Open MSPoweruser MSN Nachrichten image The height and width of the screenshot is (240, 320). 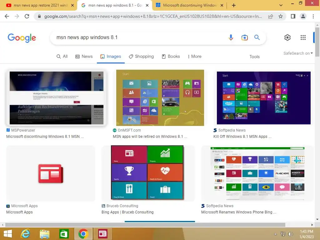[x=57, y=98]
